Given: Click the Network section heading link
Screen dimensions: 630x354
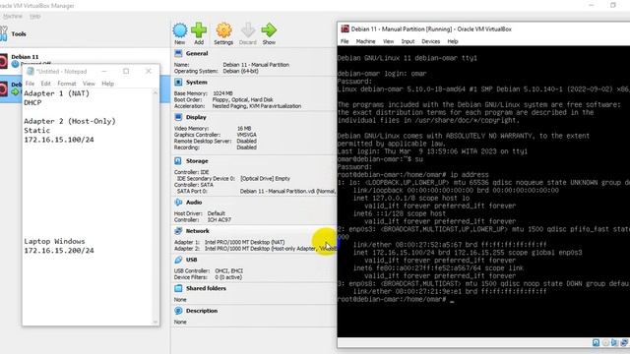Looking at the screenshot, I should pos(197,231).
